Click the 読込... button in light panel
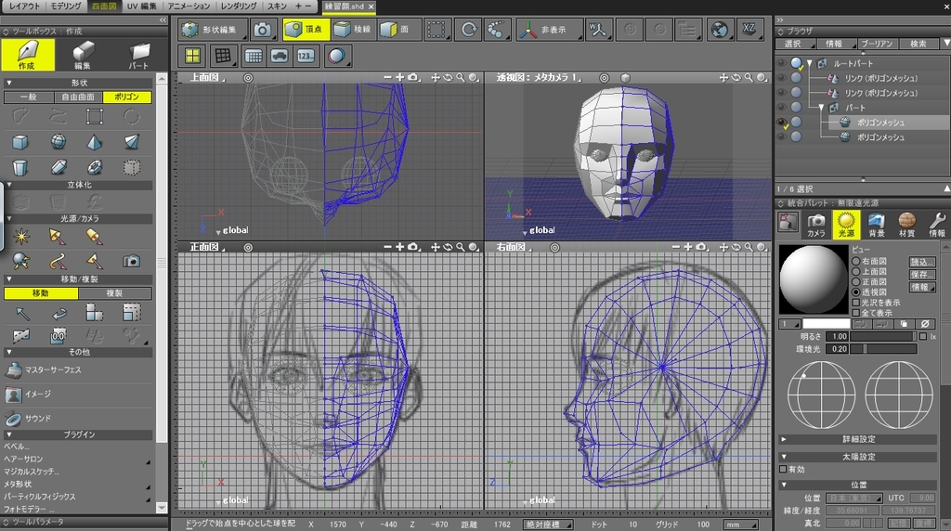Screen dimensions: 951x531 click(921, 262)
